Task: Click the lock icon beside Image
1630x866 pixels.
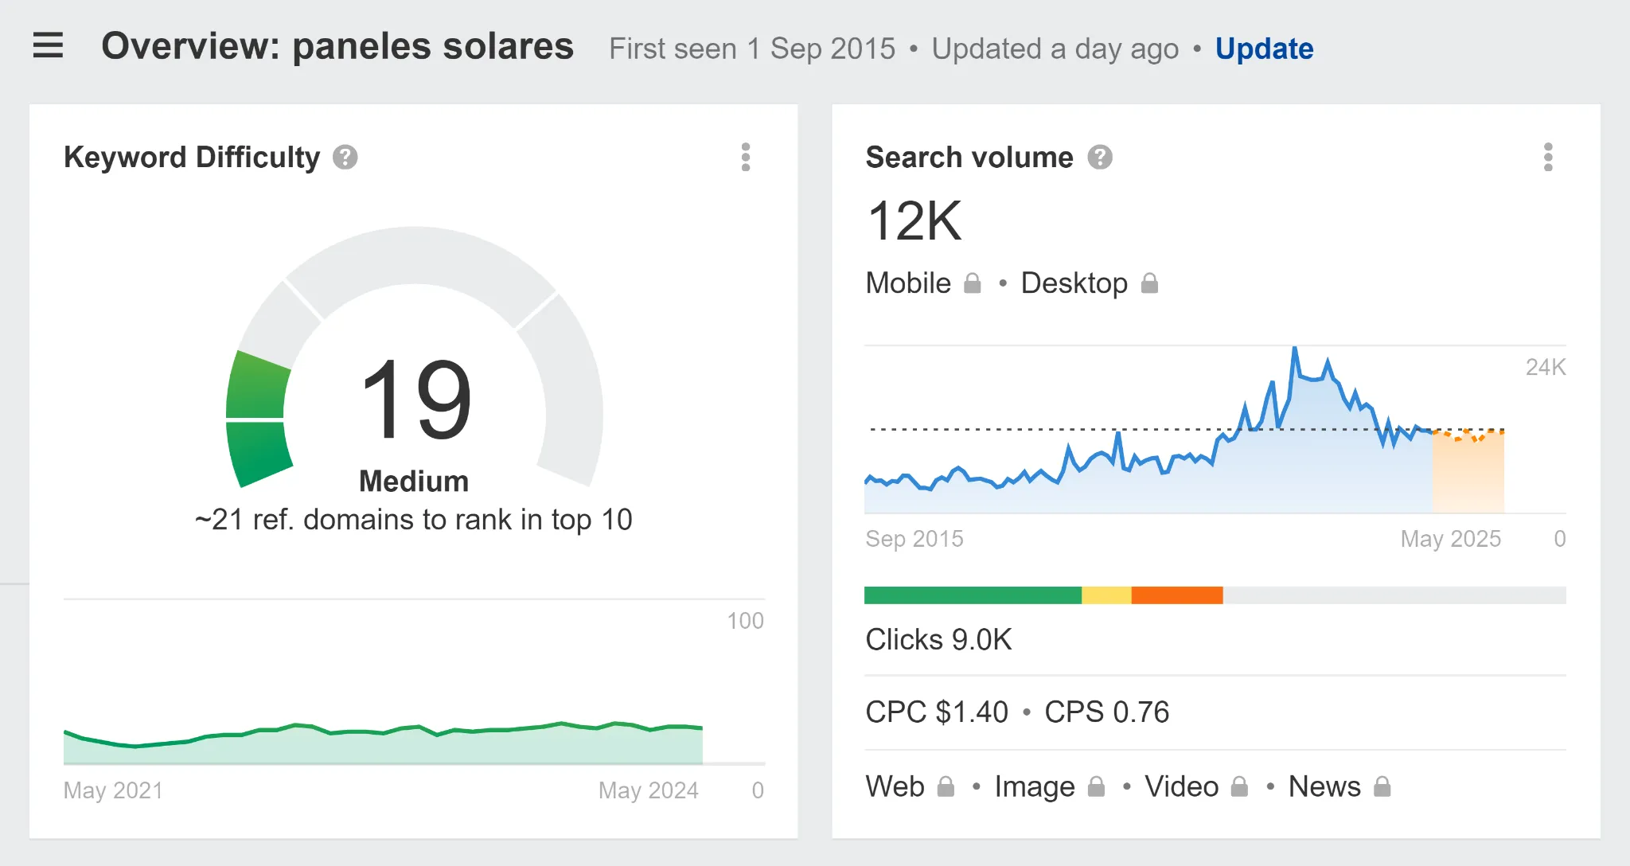Action: pos(1097,786)
